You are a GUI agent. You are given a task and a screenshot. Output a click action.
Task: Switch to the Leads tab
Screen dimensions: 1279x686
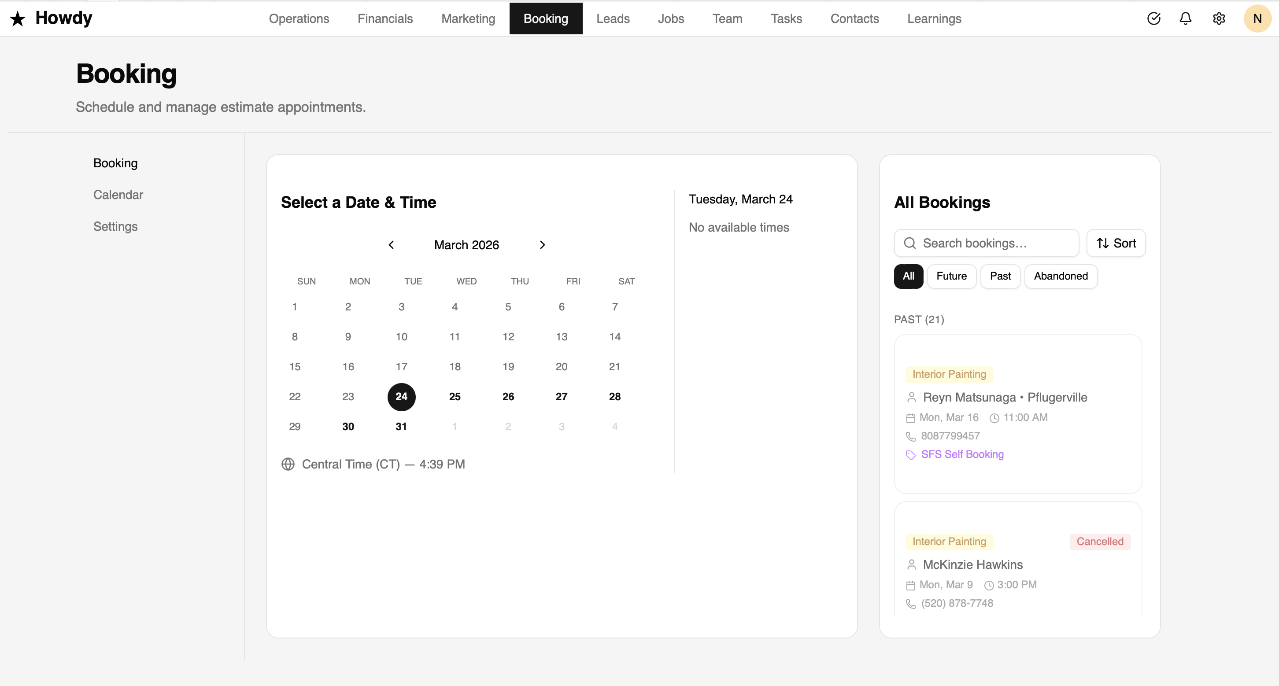(x=613, y=18)
